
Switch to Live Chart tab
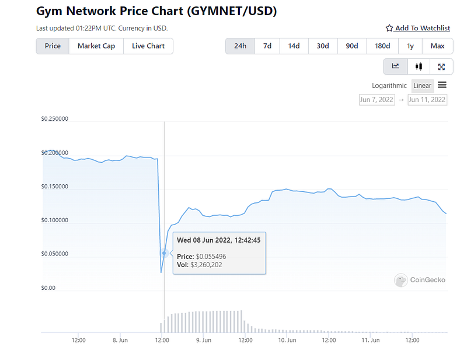coord(148,46)
